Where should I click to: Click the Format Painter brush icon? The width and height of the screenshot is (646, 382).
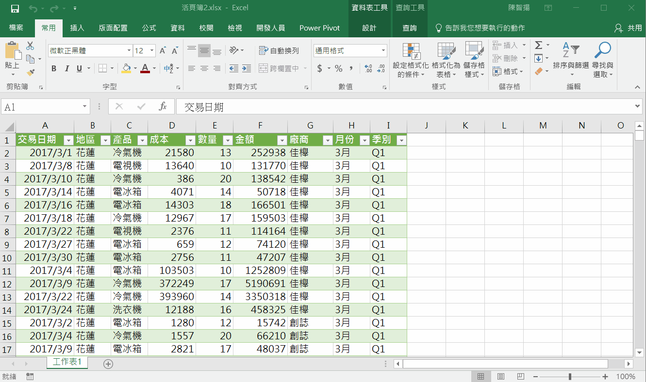[x=31, y=72]
